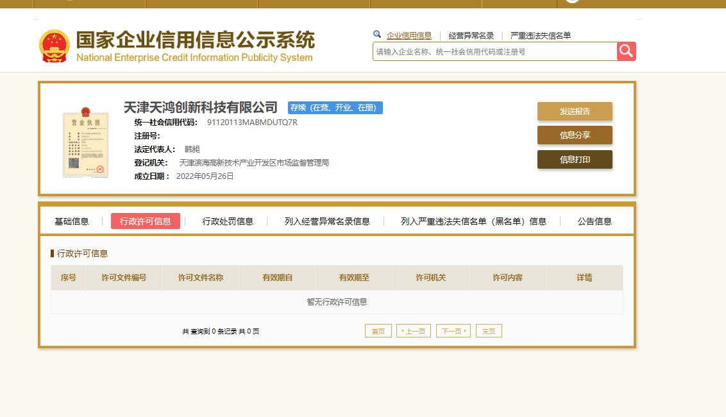726x417 pixels.
Task: Click the 发送报告 button
Action: tap(575, 111)
